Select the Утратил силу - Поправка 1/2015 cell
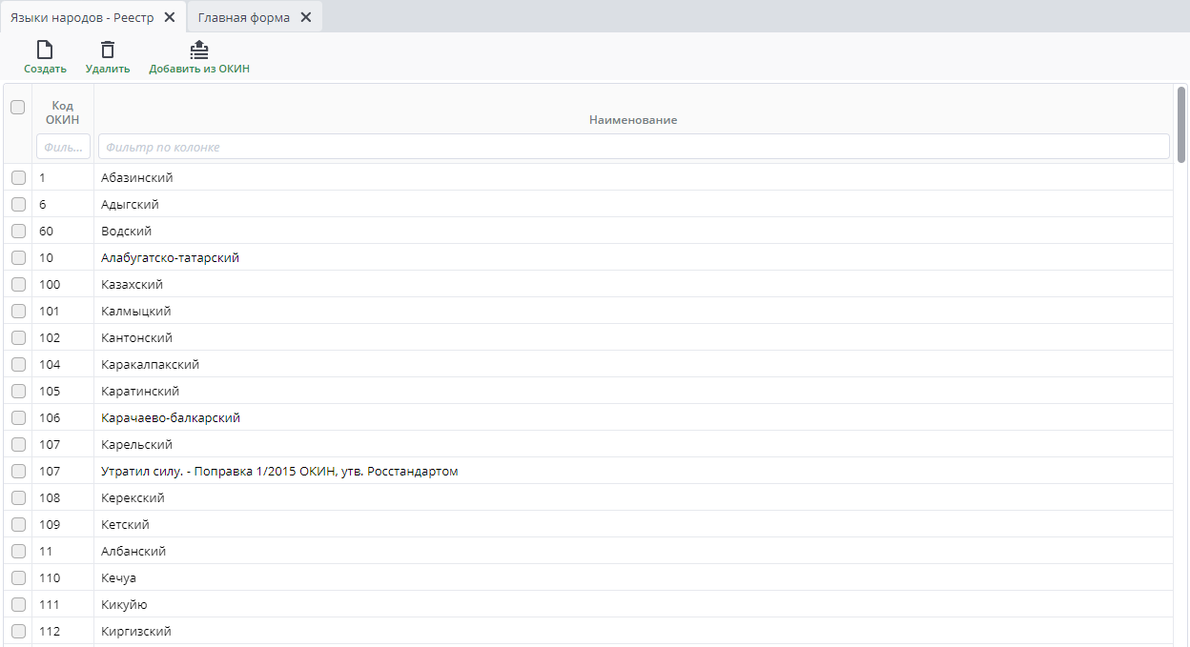 pyautogui.click(x=633, y=471)
